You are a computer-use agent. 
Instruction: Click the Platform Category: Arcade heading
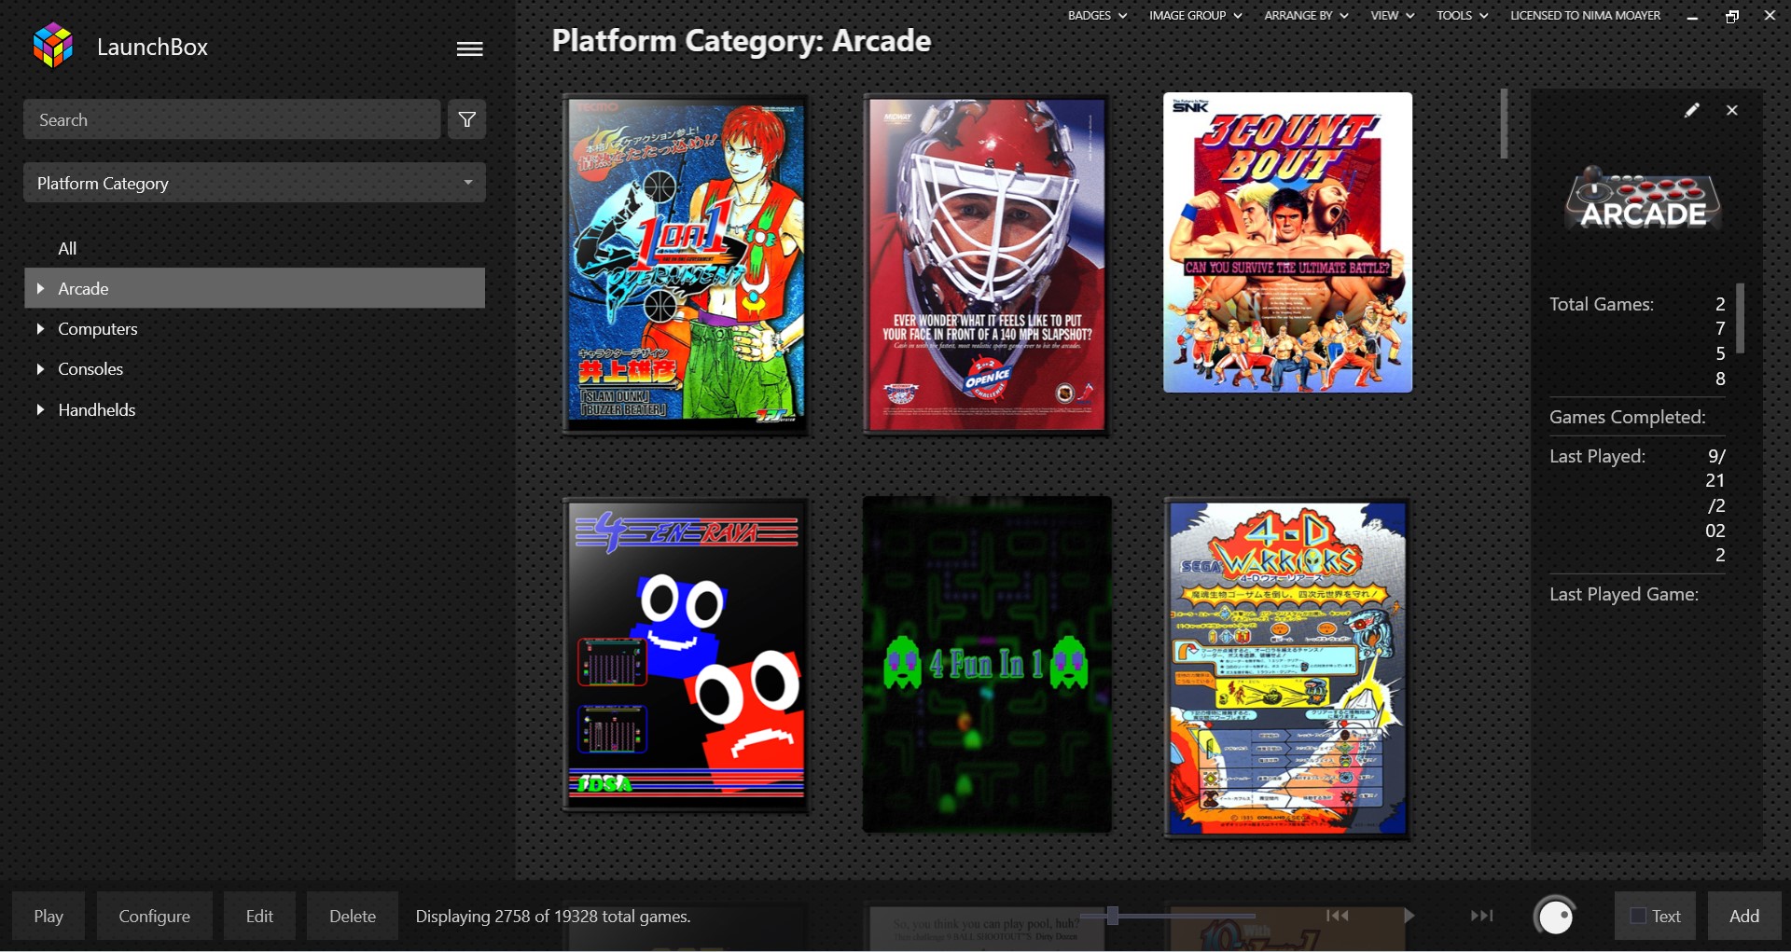(742, 41)
